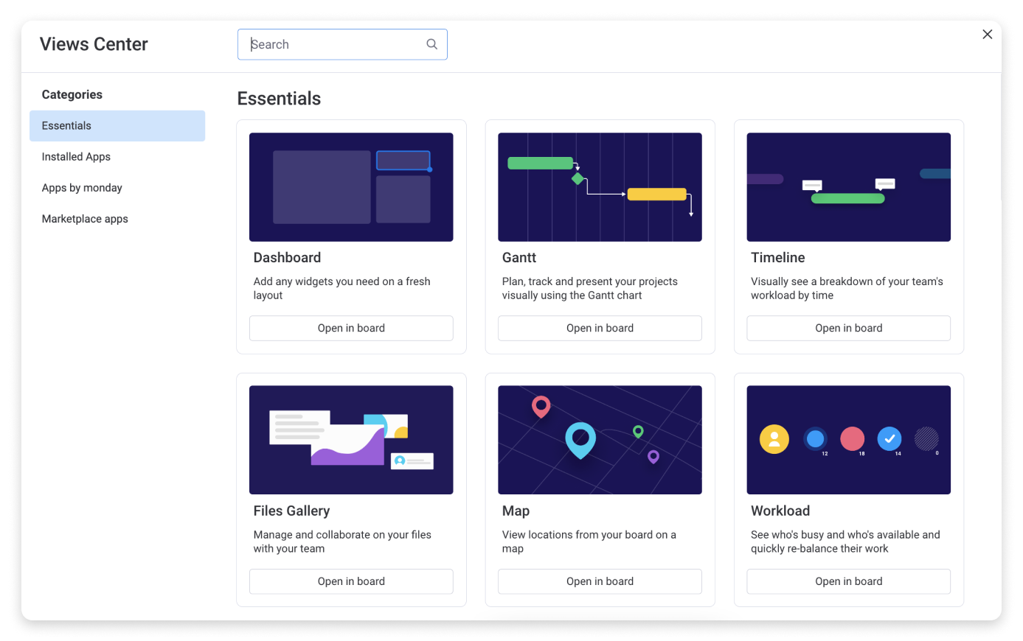Close the Views Center dialog
Image resolution: width=1023 pixels, height=641 pixels.
(x=987, y=35)
